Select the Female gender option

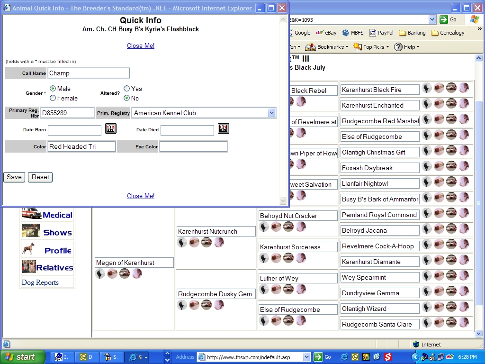pyautogui.click(x=53, y=98)
